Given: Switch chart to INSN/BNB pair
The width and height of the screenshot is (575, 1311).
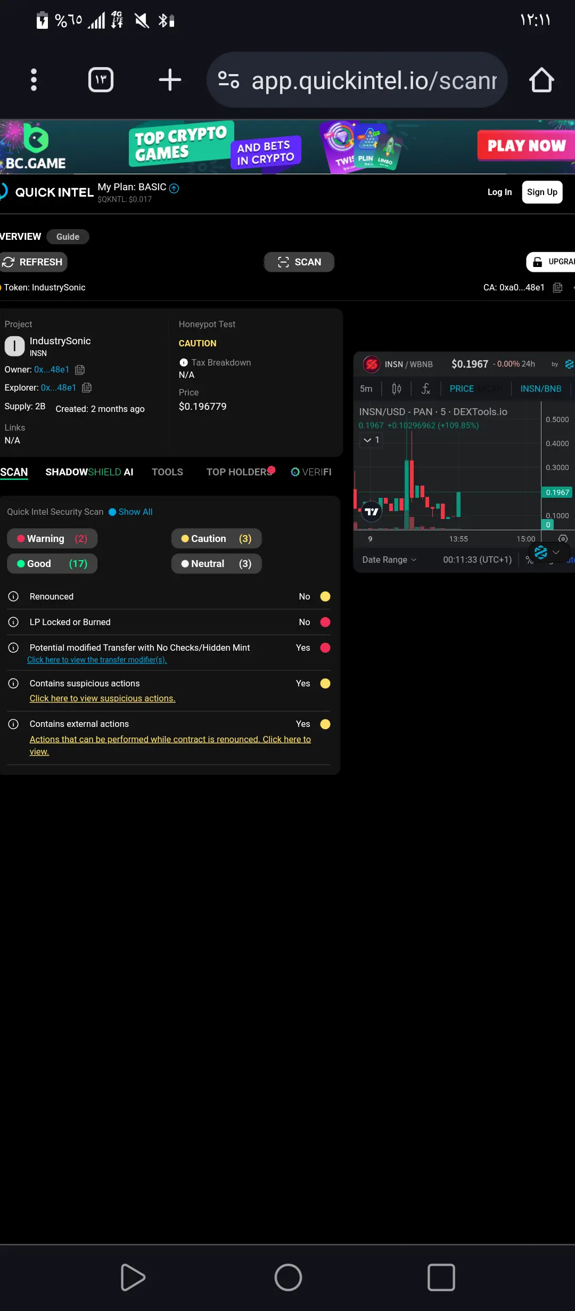Looking at the screenshot, I should tap(540, 389).
